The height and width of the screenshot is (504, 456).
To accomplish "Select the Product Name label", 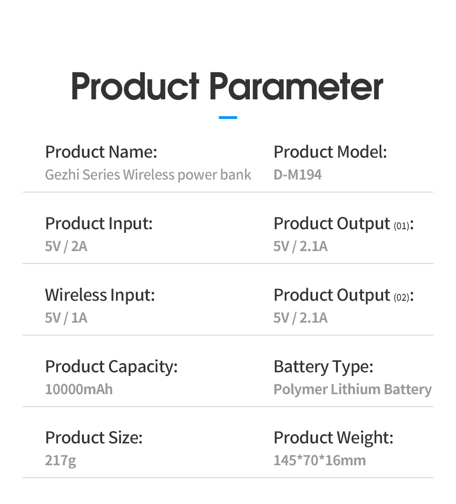I will 101,152.
